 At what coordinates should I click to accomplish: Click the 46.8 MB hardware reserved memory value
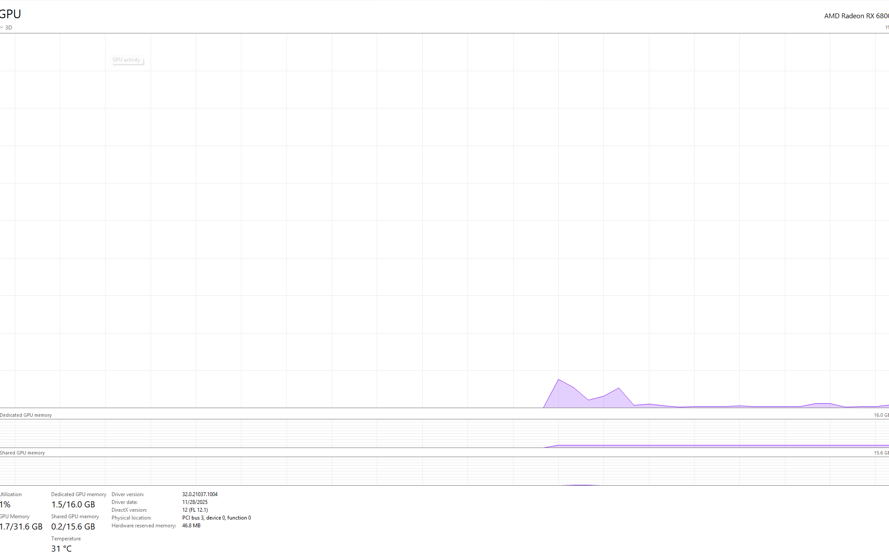coord(191,526)
